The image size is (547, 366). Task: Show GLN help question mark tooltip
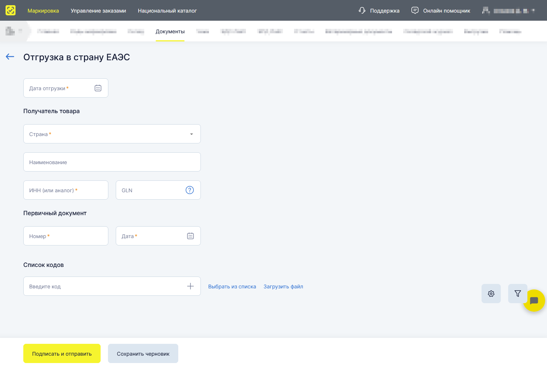coord(190,190)
